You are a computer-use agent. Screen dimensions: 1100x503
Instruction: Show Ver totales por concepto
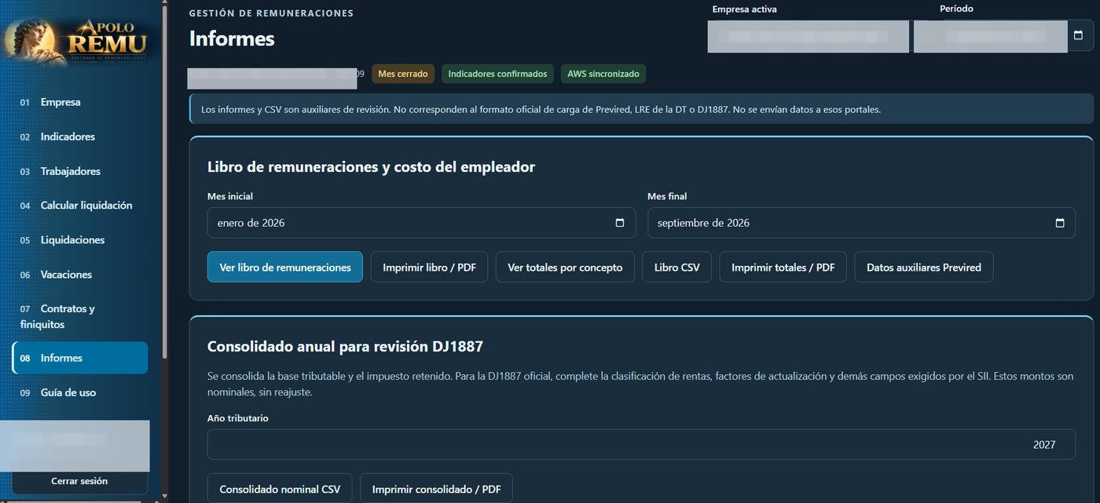(x=565, y=268)
